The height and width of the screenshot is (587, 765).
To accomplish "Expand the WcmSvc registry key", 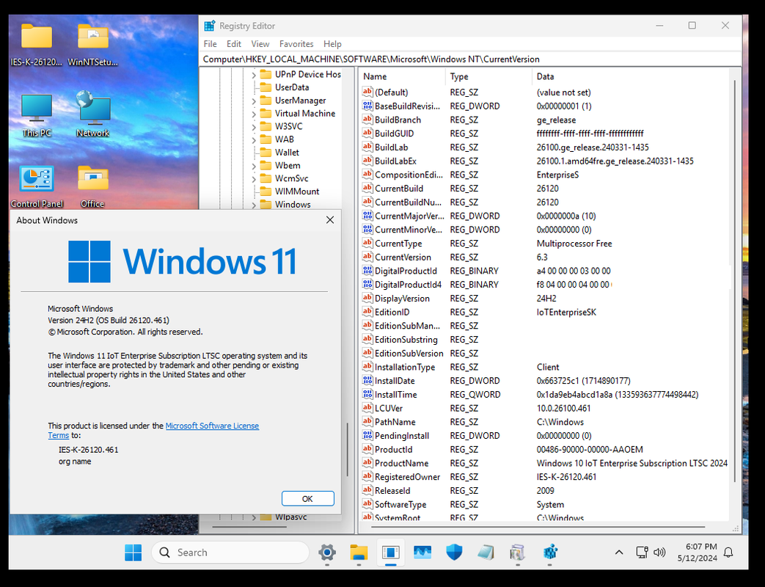I will [x=254, y=179].
